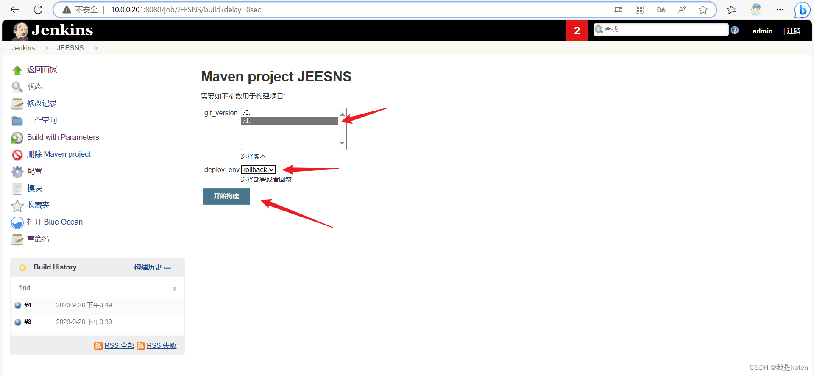Click the 开始构建 button

226,196
